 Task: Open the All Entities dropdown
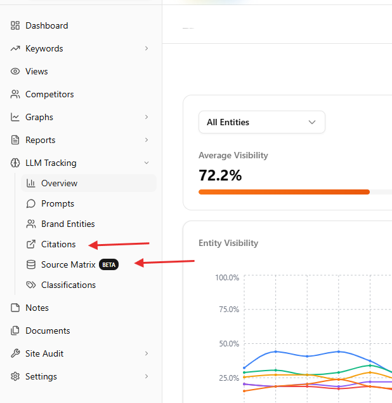(261, 122)
